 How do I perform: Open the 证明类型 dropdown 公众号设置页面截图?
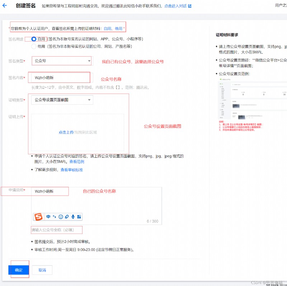62,100
